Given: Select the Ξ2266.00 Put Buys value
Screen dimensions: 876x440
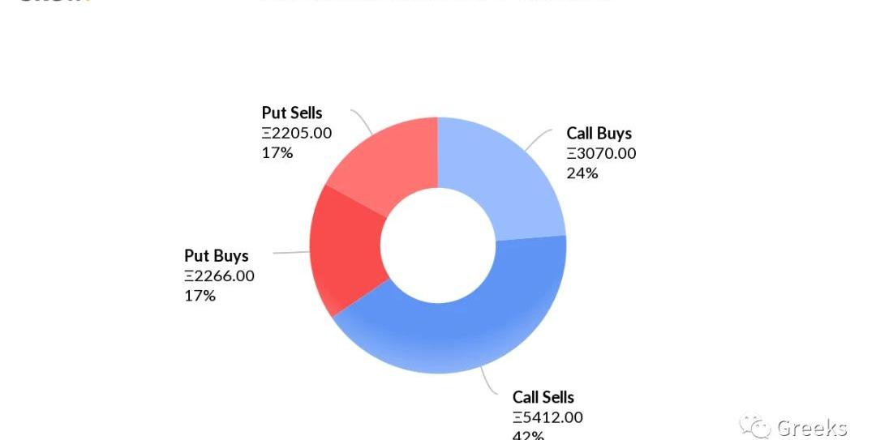Looking at the screenshot, I should tap(219, 276).
